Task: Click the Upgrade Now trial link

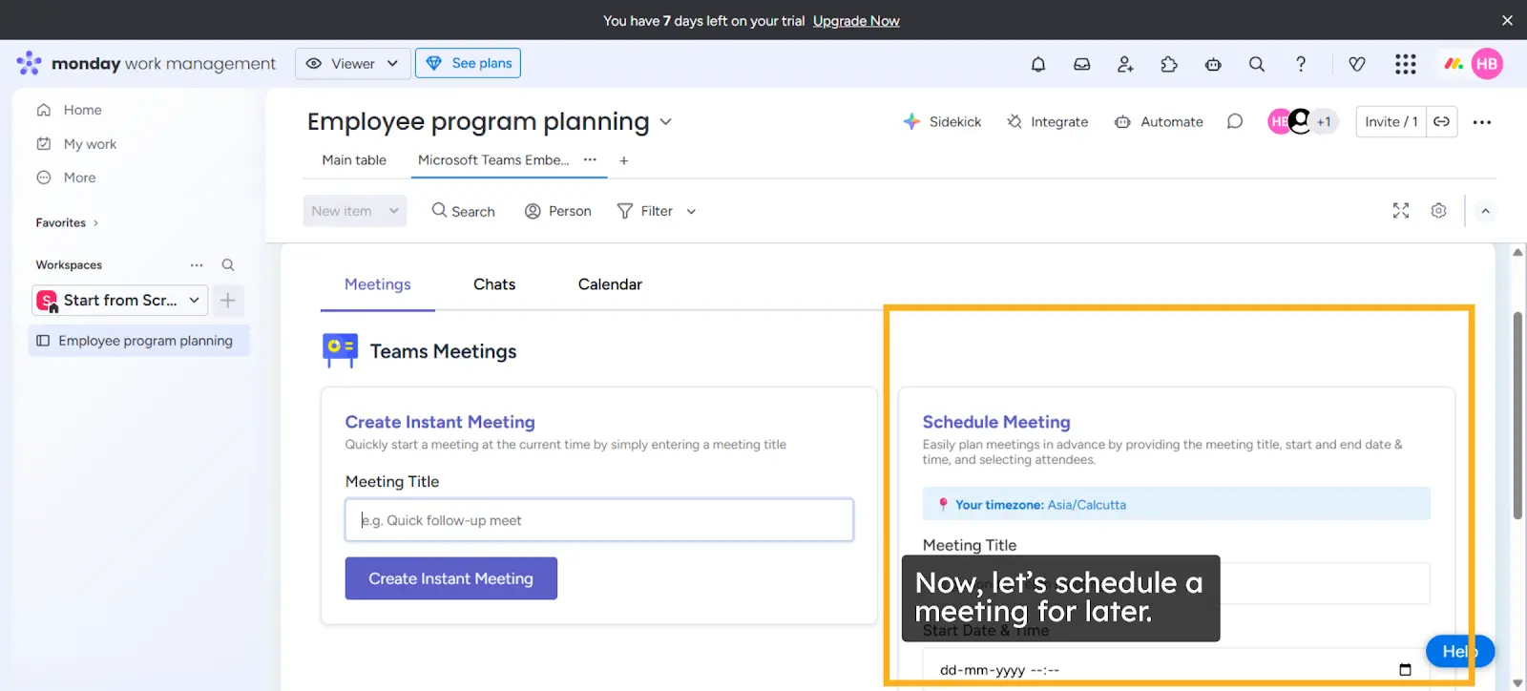Action: pyautogui.click(x=856, y=20)
